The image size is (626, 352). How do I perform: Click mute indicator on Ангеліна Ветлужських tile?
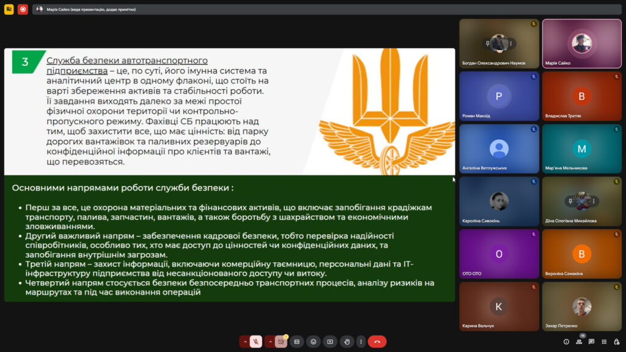point(534,130)
